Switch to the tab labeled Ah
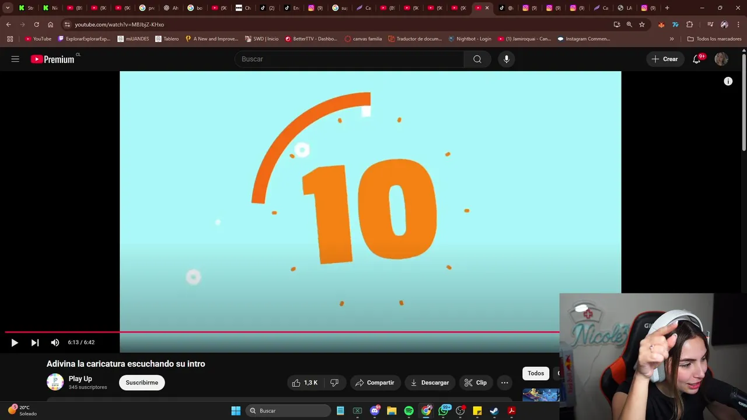This screenshot has width=747, height=420. click(170, 8)
